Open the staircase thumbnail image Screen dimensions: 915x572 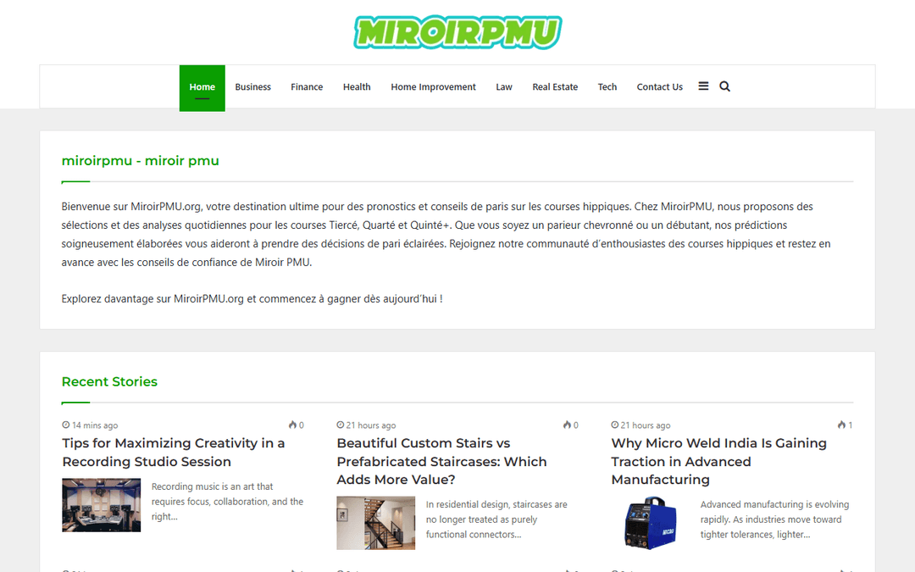point(376,523)
